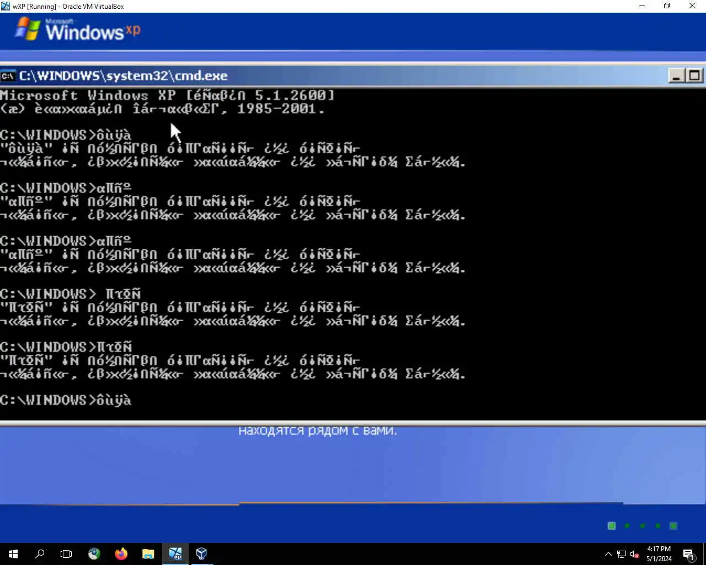706x565 pixels.
Task: Click the 'Microsoft Windows XP' version line
Action: coord(167,95)
